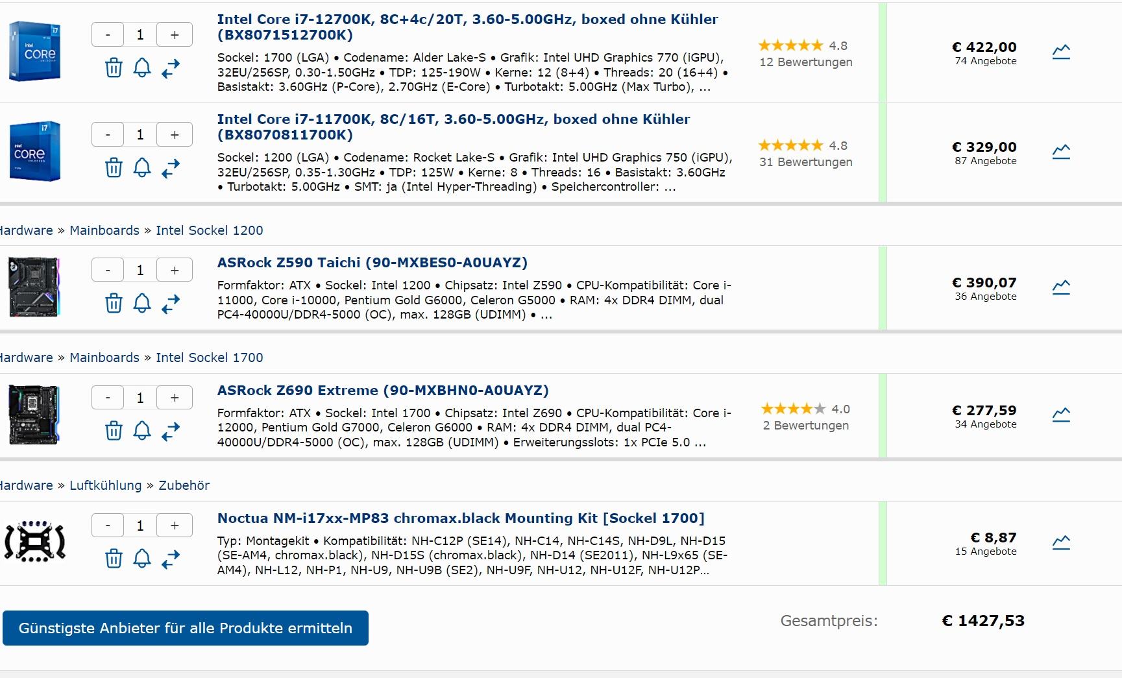Click move arrows icon for Noctua kit

pyautogui.click(x=171, y=559)
